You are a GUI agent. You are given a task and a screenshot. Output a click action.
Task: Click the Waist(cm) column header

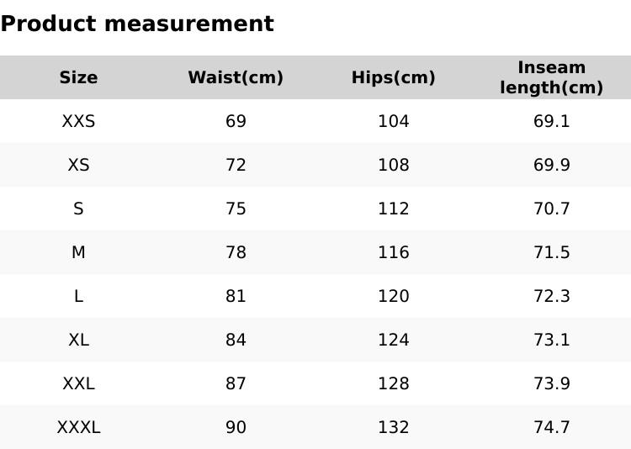[x=236, y=78]
